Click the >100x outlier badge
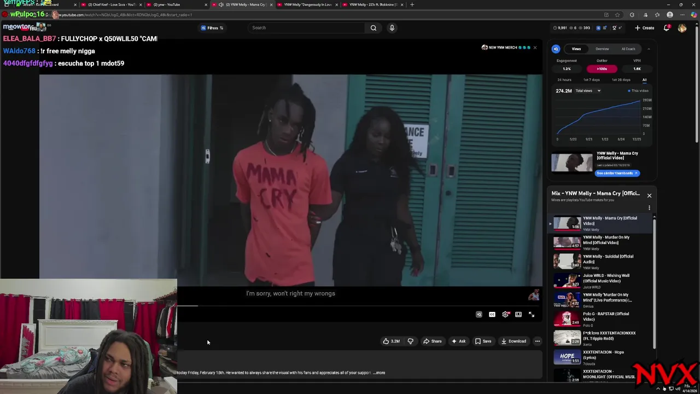 pos(602,69)
